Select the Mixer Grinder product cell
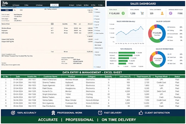 72,100
